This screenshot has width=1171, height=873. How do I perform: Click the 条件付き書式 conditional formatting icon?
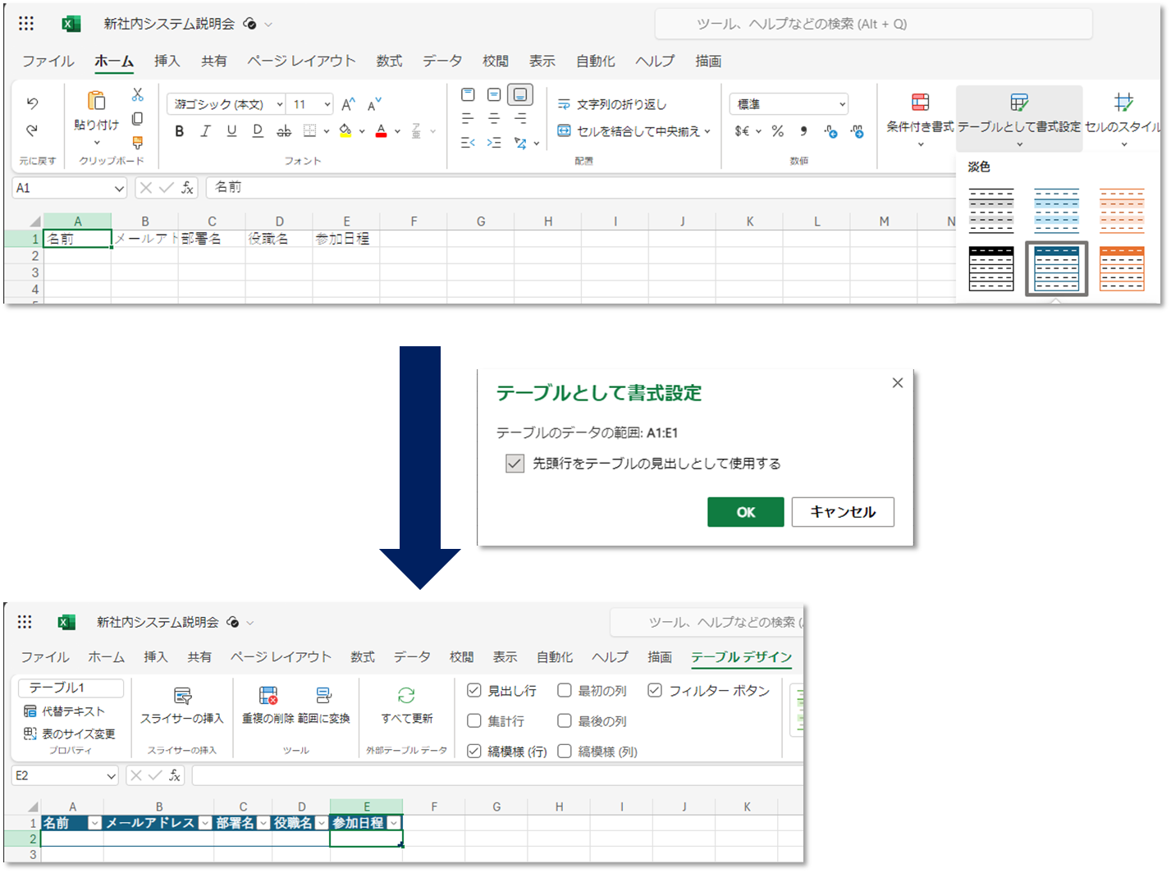click(921, 102)
